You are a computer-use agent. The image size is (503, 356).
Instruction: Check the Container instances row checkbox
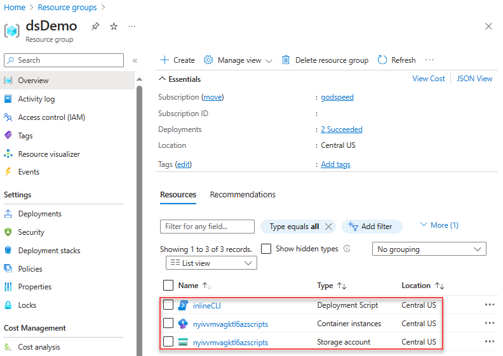click(168, 323)
